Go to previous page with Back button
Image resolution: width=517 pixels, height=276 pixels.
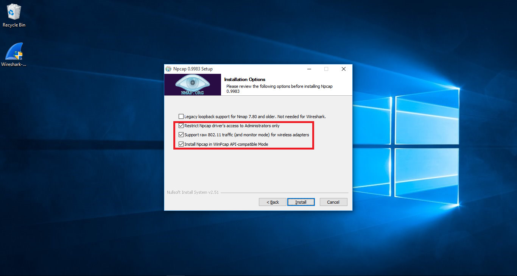(273, 202)
